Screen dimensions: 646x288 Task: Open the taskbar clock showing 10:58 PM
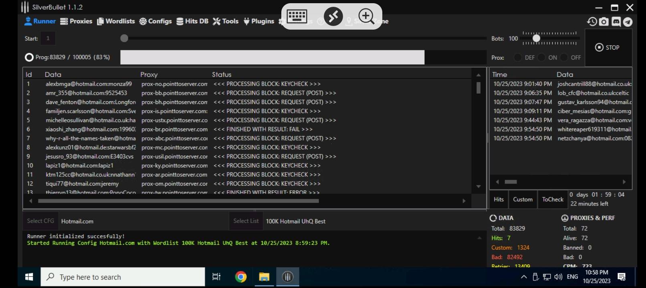[x=596, y=277]
